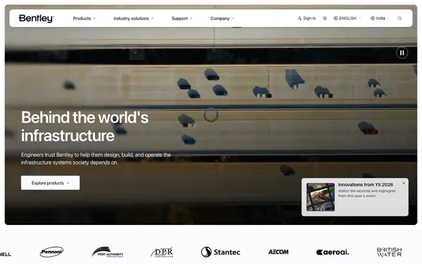The width and height of the screenshot is (422, 264).
Task: Click the globe icon next to ENGLISH
Action: click(336, 18)
